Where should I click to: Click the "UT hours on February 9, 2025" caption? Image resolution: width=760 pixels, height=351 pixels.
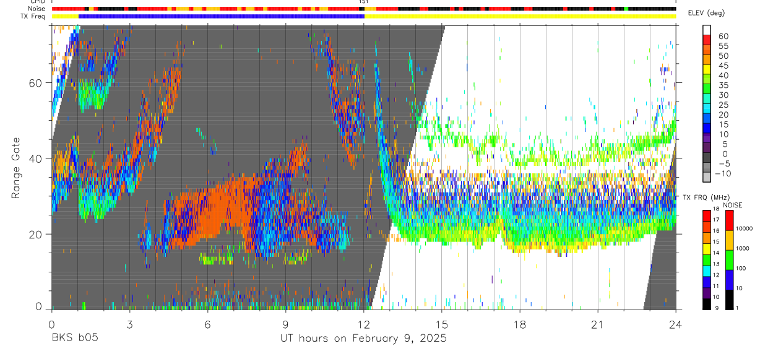[x=364, y=339]
